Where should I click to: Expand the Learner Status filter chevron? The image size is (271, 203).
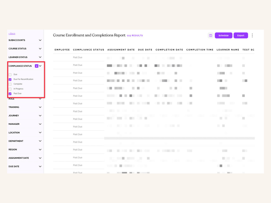tap(40, 57)
